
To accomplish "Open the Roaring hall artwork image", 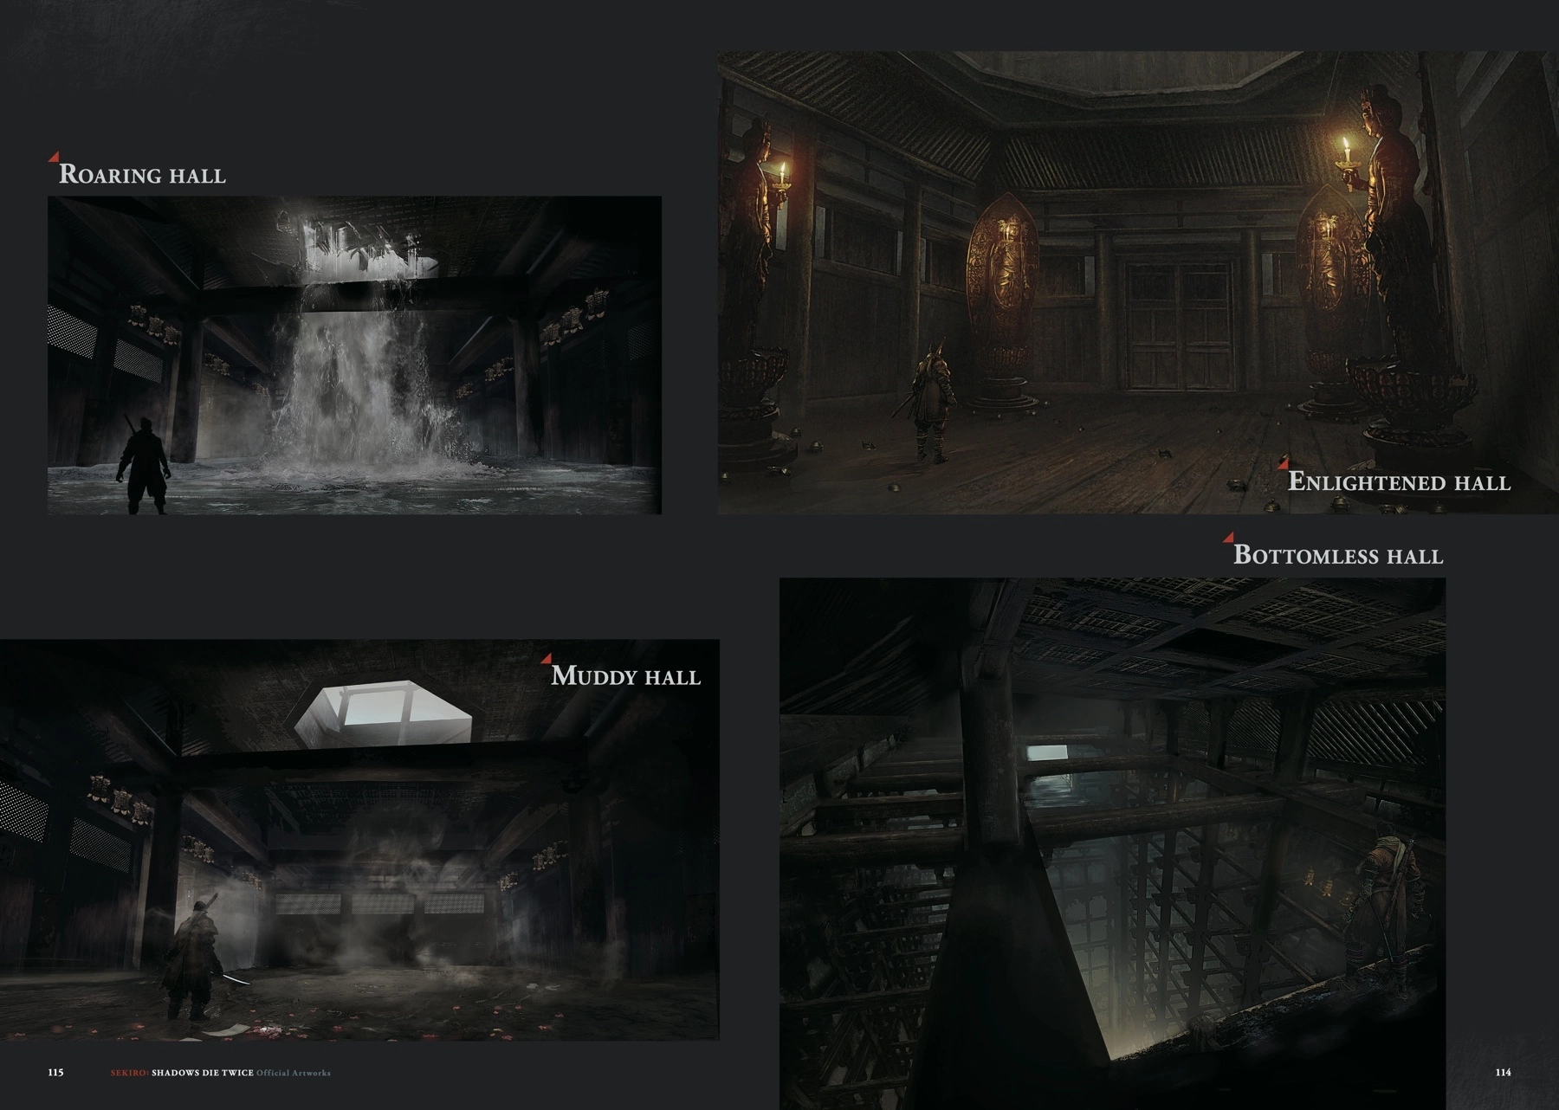I will [354, 355].
